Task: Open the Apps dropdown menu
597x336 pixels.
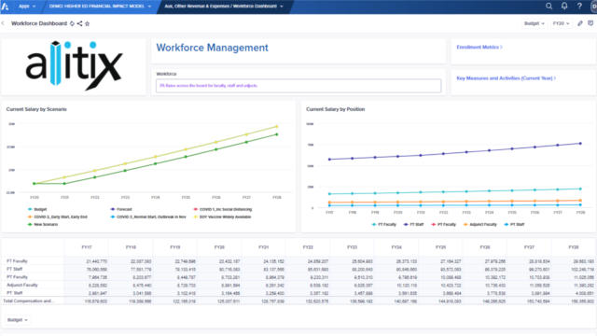Action: pos(27,7)
